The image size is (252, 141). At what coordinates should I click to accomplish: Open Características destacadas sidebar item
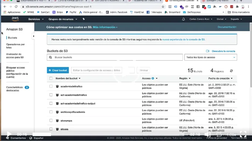pos(14,89)
